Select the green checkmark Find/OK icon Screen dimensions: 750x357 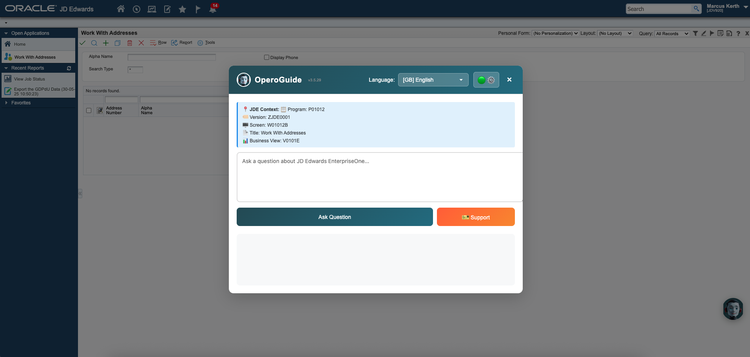click(82, 43)
